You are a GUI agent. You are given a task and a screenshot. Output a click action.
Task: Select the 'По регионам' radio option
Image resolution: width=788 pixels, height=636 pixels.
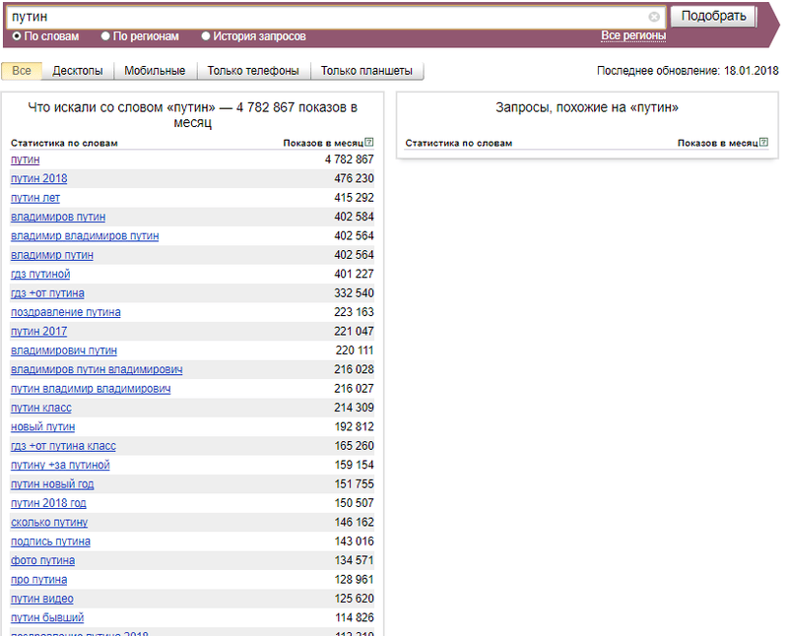[105, 36]
